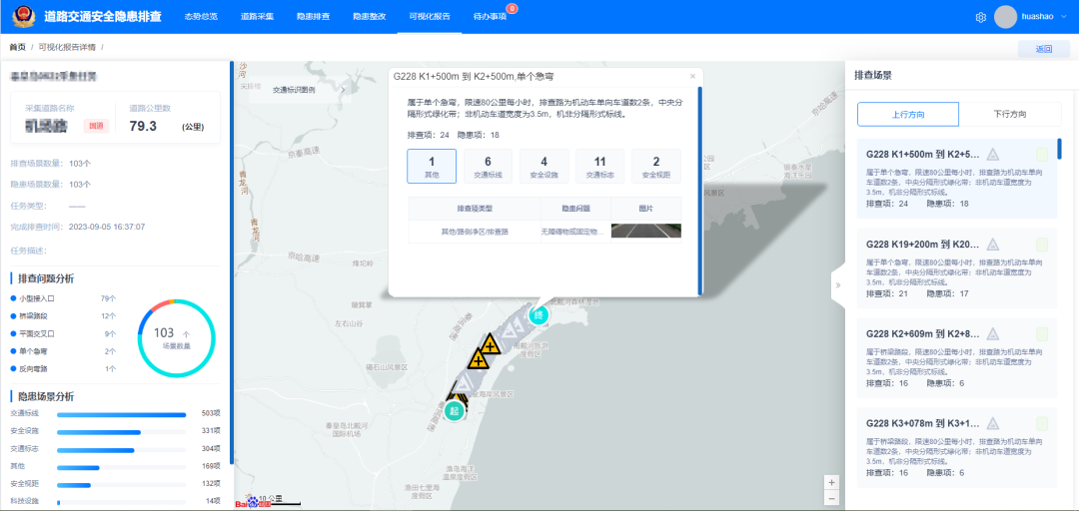This screenshot has width=1079, height=511.
Task: Collapse the right 排查场景 panel with chevron
Action: pos(836,285)
